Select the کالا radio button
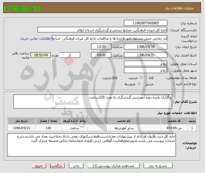Image resolution: width=205 pixels, height=173 pixels. pyautogui.click(x=157, y=77)
